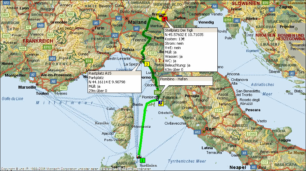Click the 'Strom: nein' line
The height and width of the screenshot is (171, 306).
coord(174,43)
